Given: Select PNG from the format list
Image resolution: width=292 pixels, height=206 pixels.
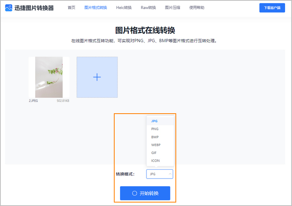Looking at the screenshot, I should coord(160,129).
